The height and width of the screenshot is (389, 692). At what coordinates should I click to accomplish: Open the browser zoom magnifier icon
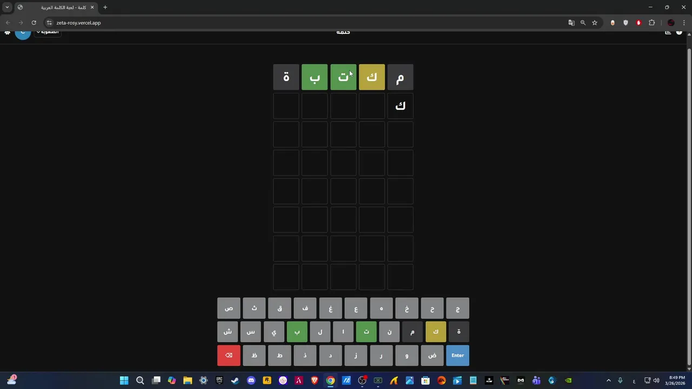coord(583,23)
